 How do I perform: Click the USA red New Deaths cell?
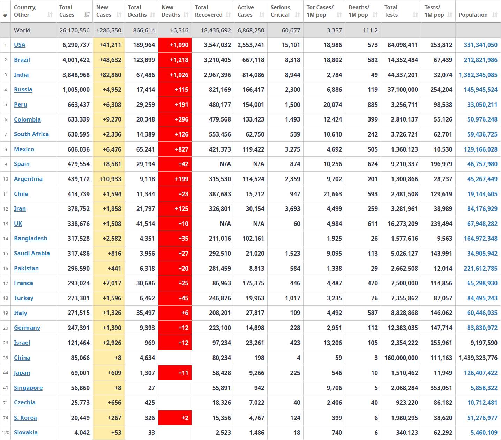pos(175,45)
